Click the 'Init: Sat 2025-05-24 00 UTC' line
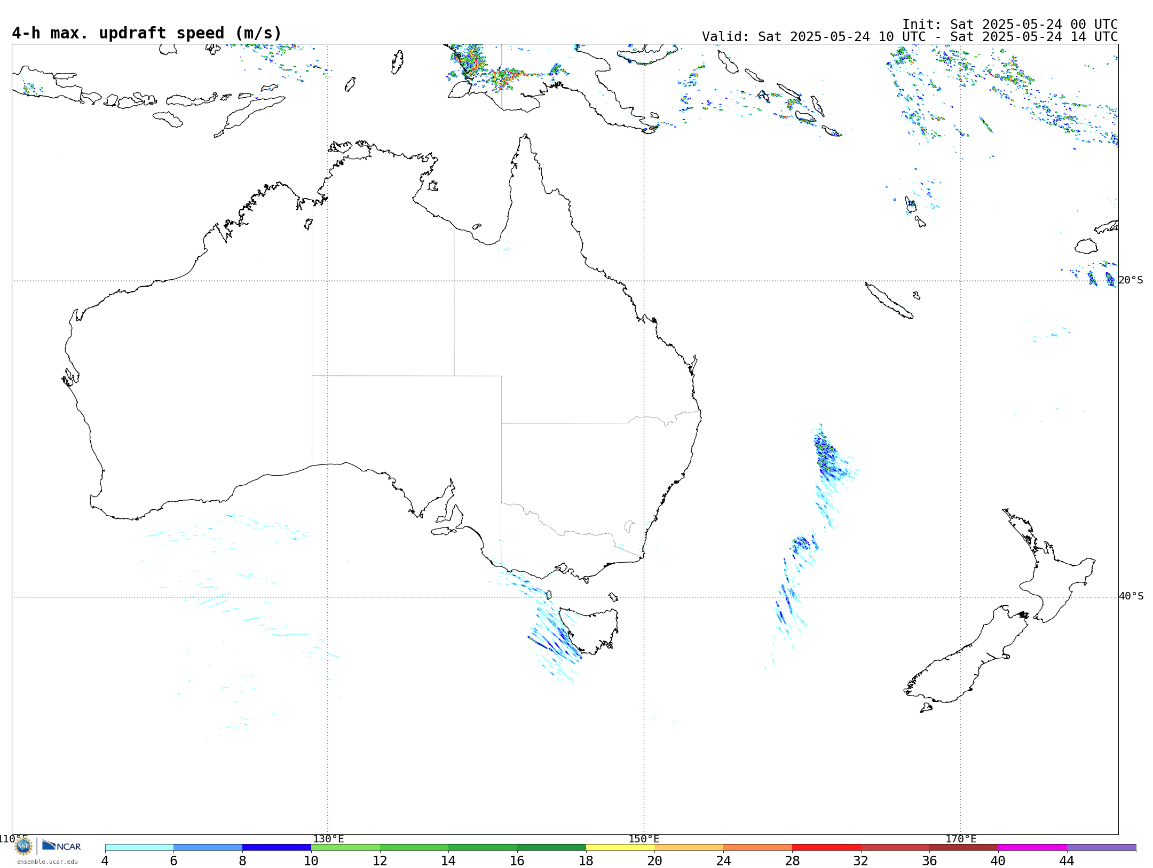Image resolution: width=1153 pixels, height=868 pixels. tap(1010, 25)
